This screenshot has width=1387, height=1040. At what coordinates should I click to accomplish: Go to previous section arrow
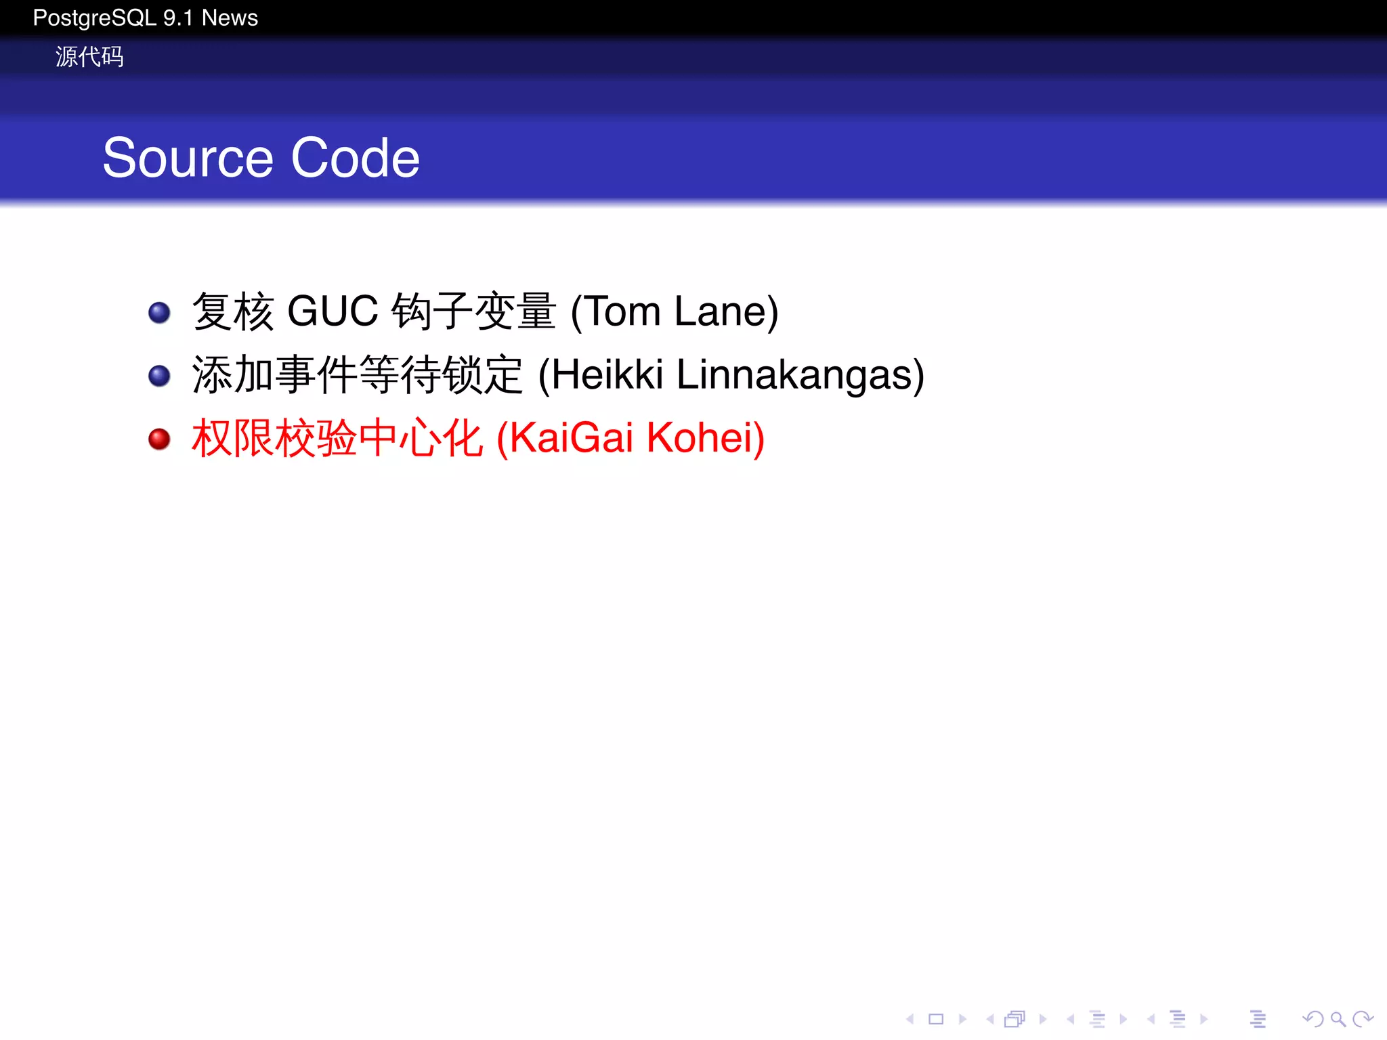1151,1019
